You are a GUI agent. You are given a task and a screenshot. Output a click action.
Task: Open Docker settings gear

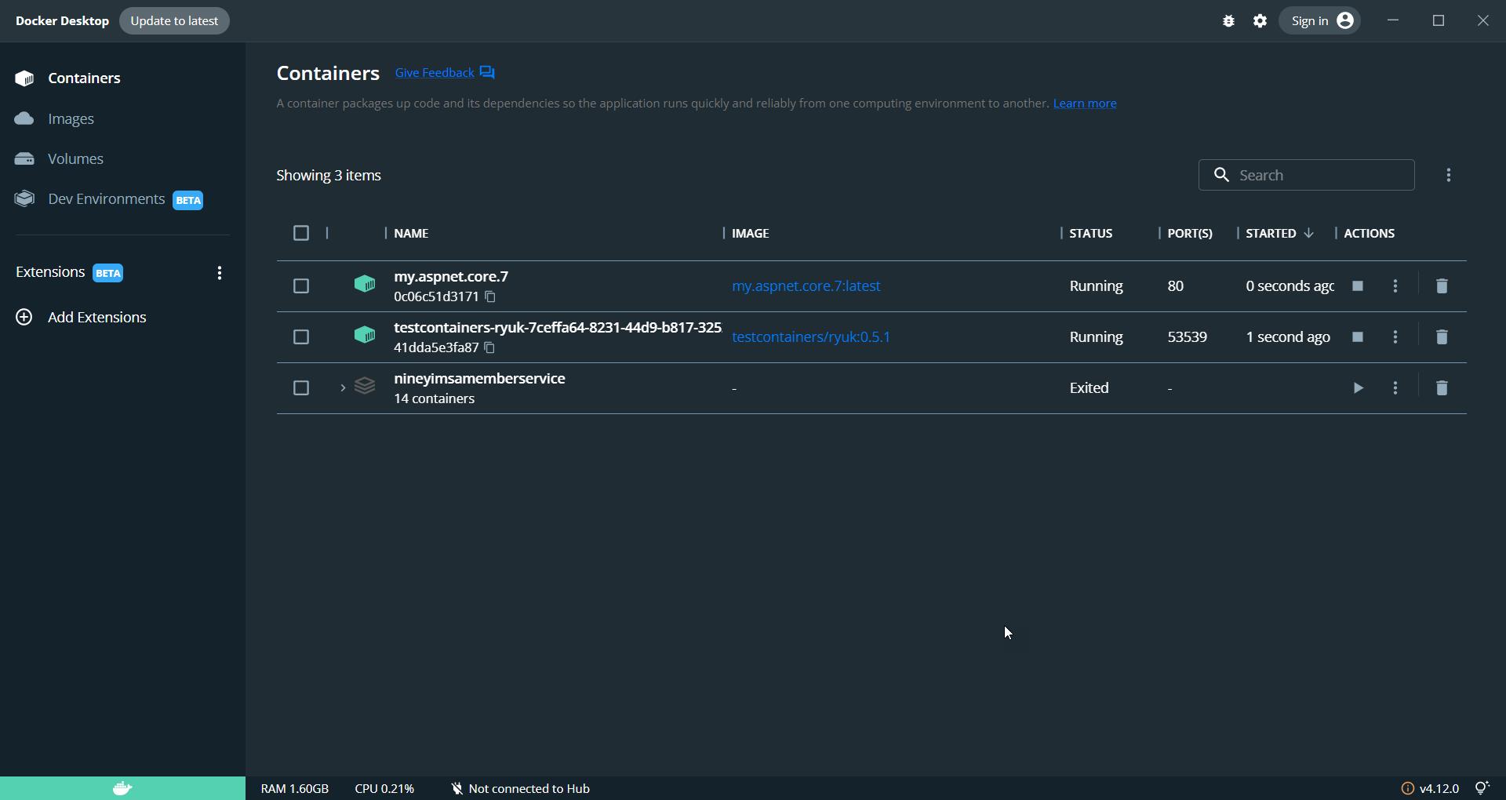pos(1260,21)
